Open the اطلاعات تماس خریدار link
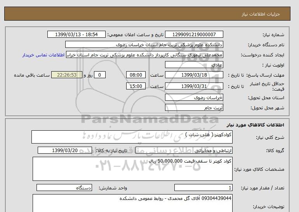The image size is (299, 212). click(43, 55)
